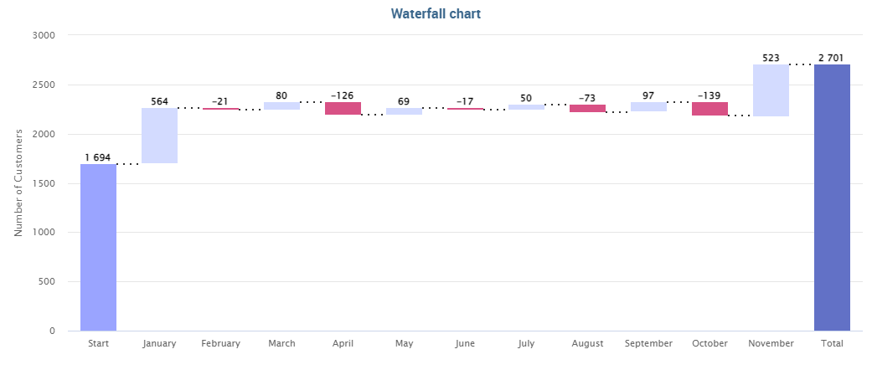
Task: Click the Waterfall chart title
Action: tap(436, 14)
